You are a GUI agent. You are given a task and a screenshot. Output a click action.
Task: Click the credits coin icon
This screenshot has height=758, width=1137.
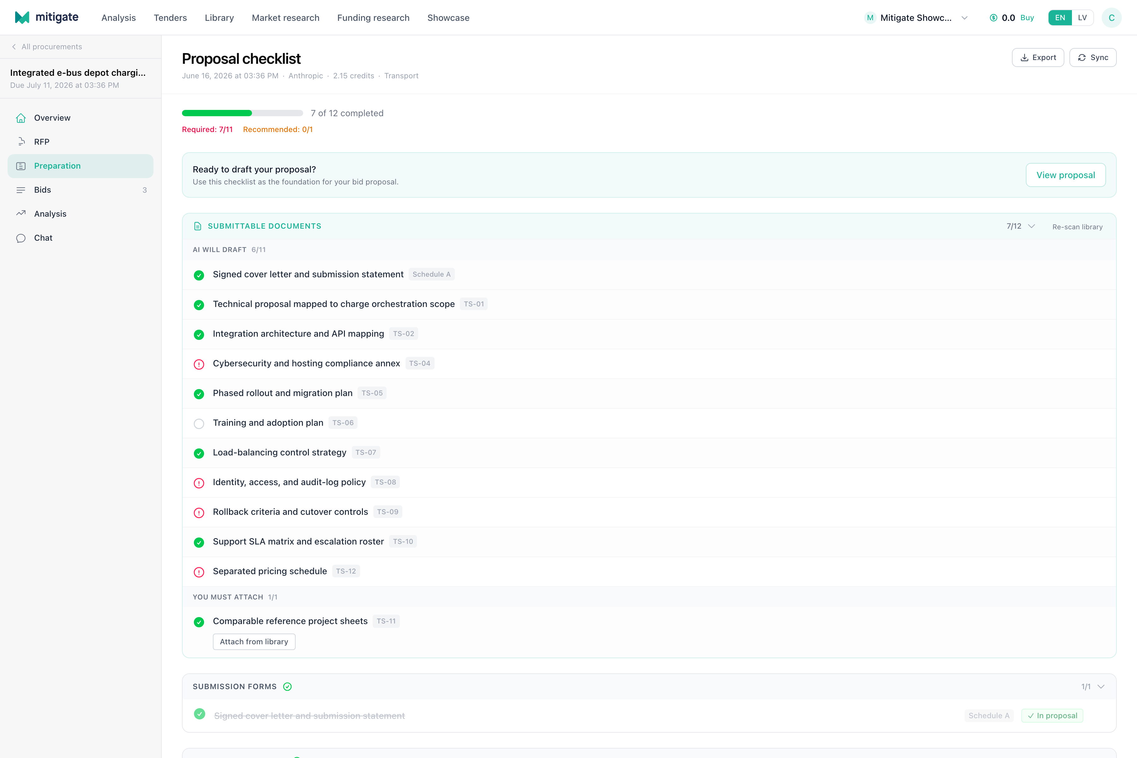tap(993, 18)
